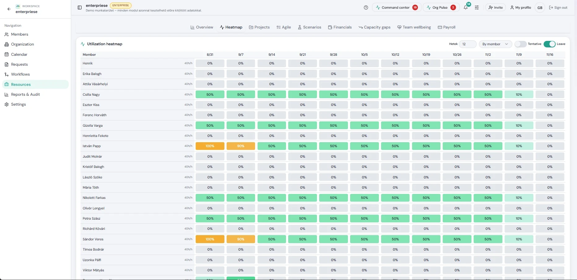Select the Gizella Varga member row name
Screen dimensions: 577x280
pos(93,125)
